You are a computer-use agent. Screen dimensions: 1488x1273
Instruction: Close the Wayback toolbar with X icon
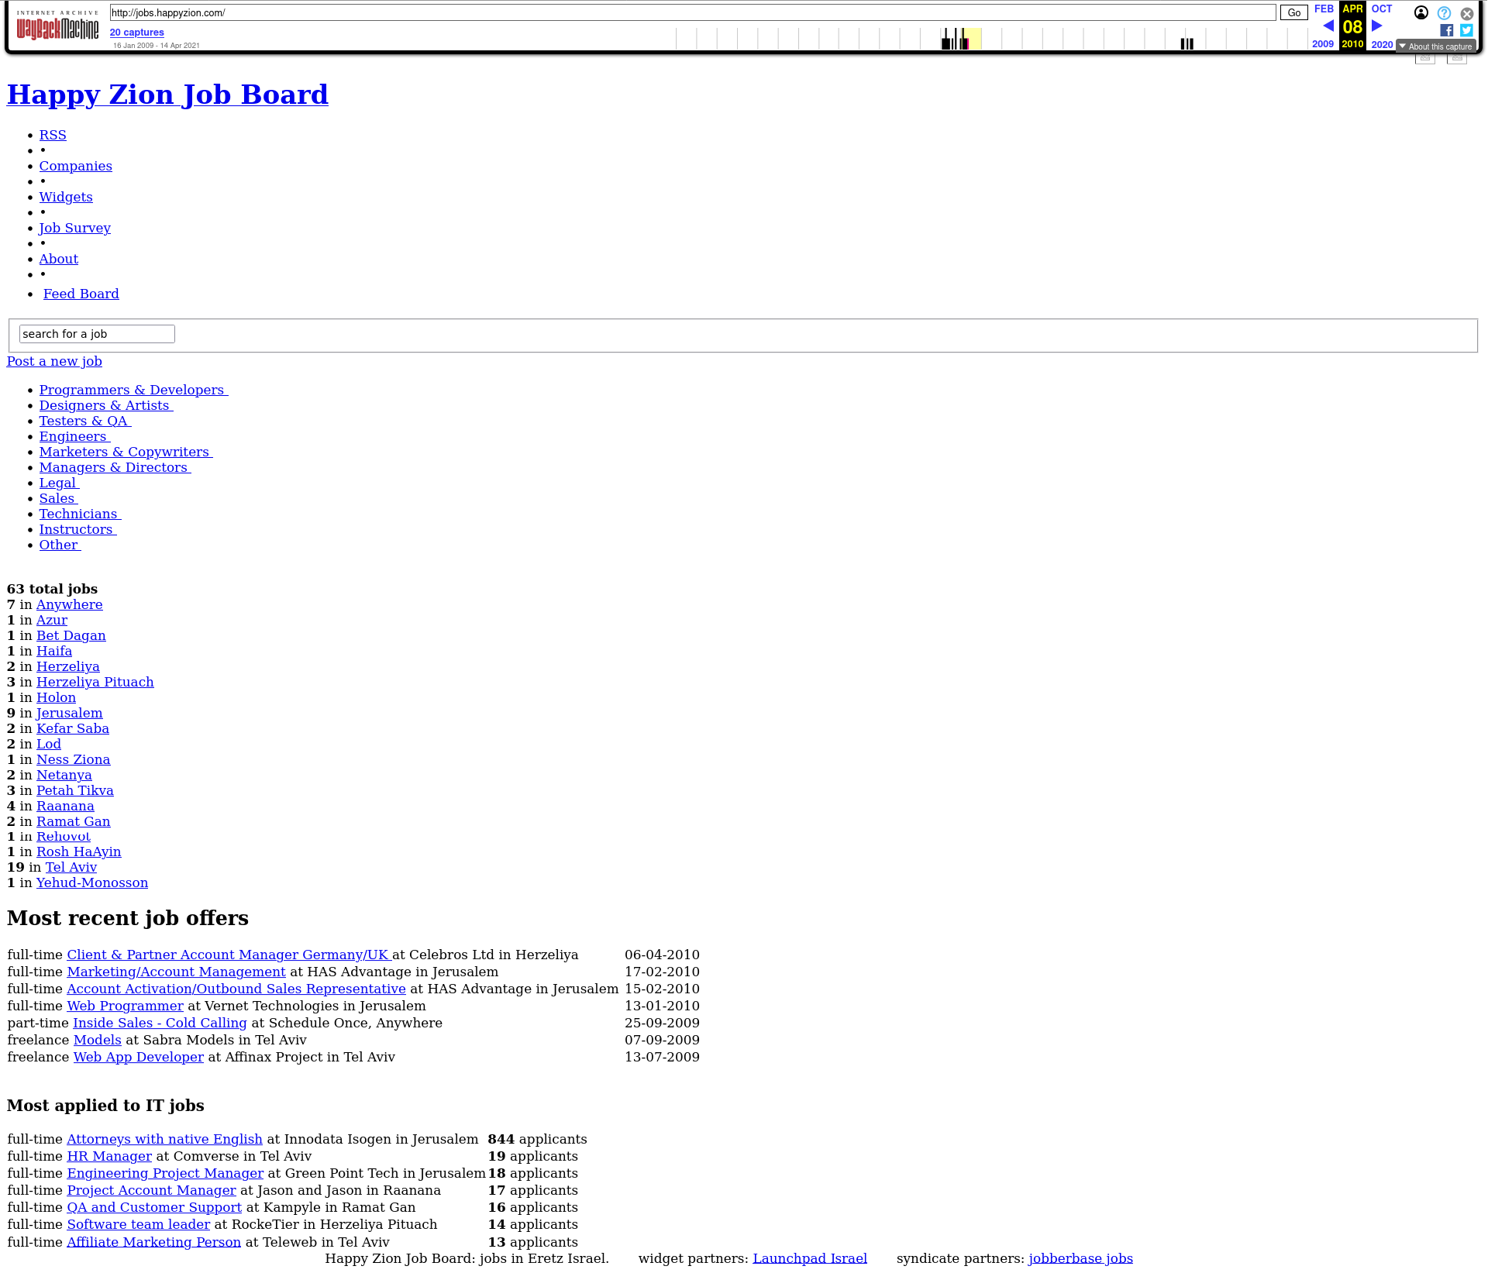(1466, 13)
